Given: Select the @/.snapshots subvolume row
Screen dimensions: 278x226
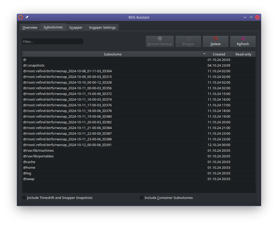Looking at the screenshot, I should 139,66.
